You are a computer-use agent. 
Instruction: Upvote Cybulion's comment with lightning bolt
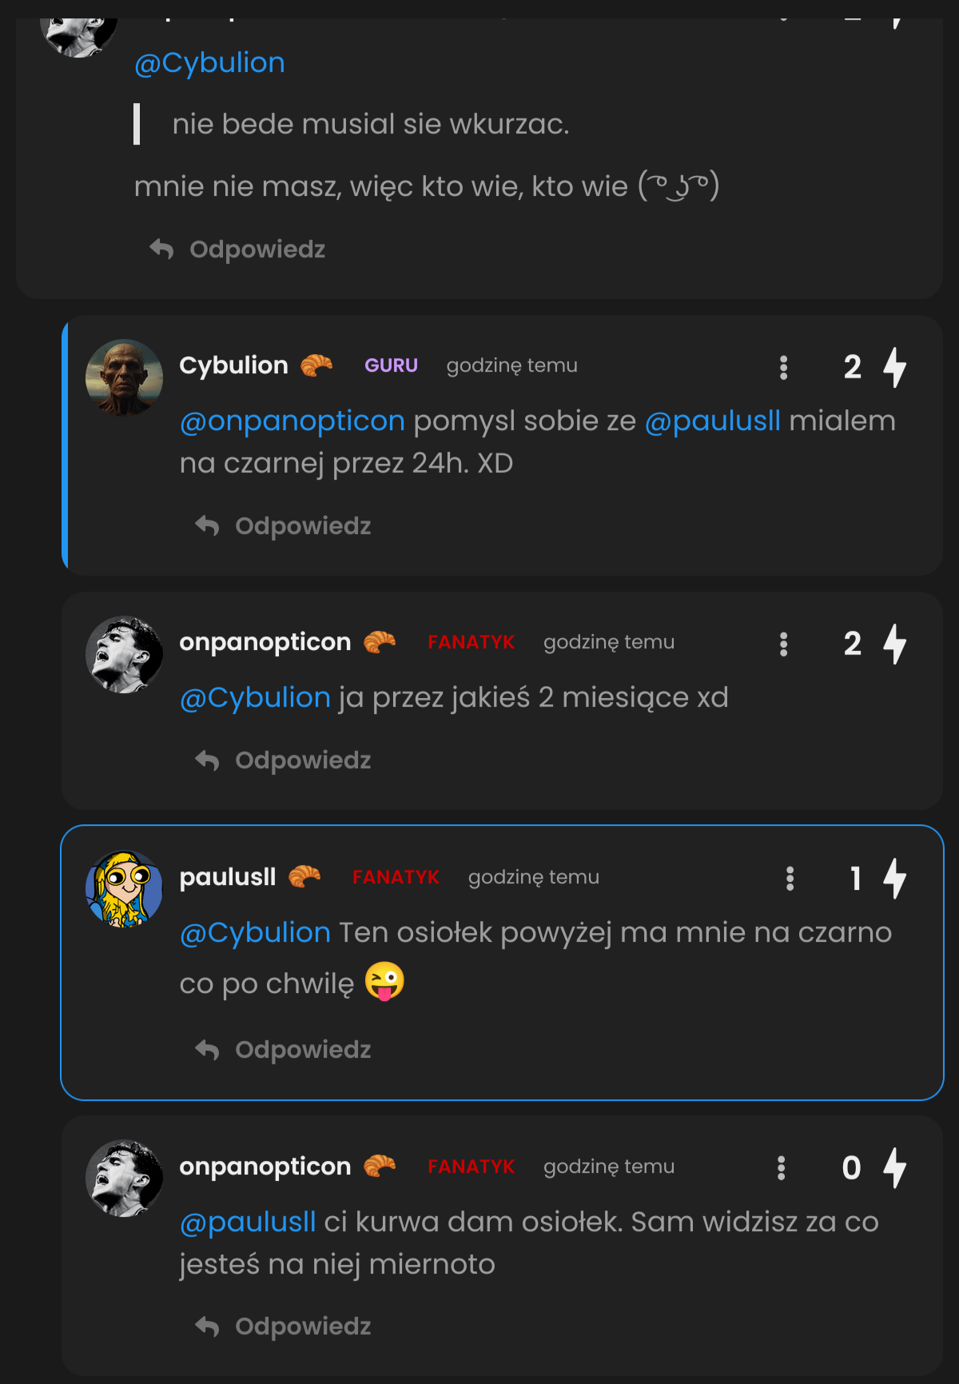[894, 367]
